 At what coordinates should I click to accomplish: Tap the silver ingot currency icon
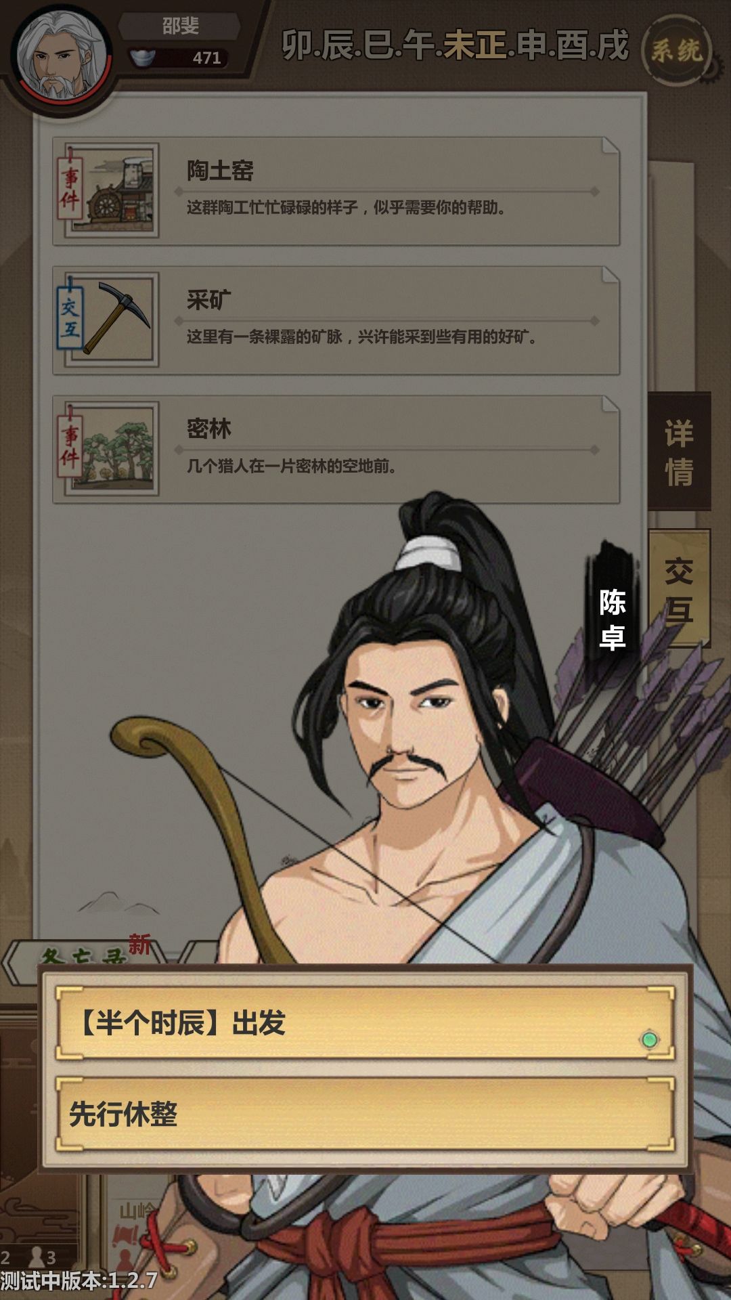coord(142,58)
